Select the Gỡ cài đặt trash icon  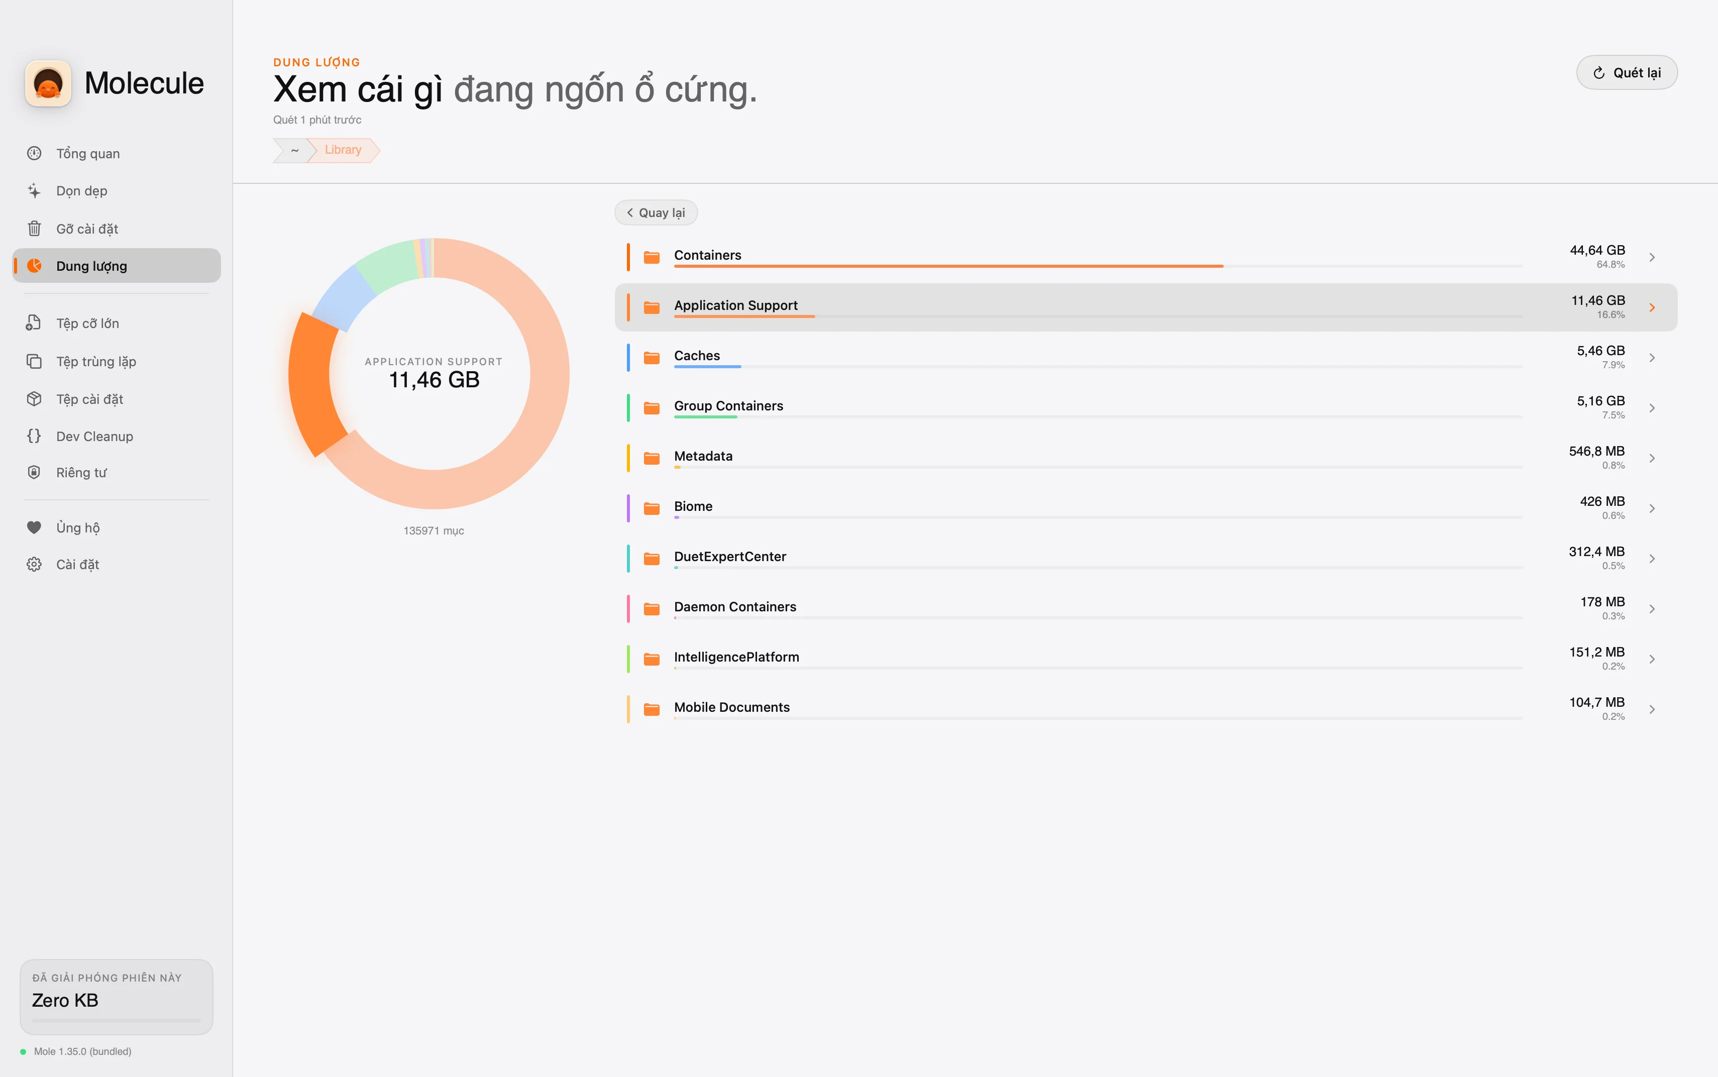pyautogui.click(x=34, y=229)
